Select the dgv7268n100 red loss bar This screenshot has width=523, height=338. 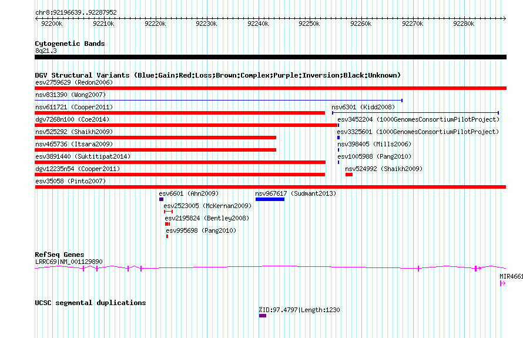pyautogui.click(x=186, y=125)
